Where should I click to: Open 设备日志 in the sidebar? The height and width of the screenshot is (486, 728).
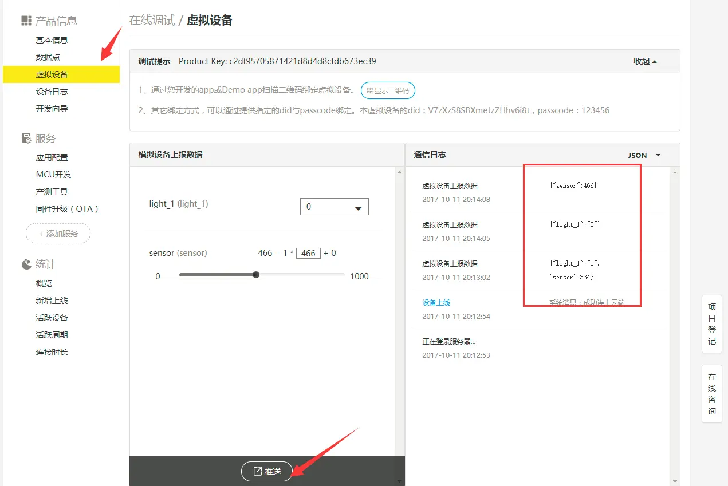pos(52,92)
